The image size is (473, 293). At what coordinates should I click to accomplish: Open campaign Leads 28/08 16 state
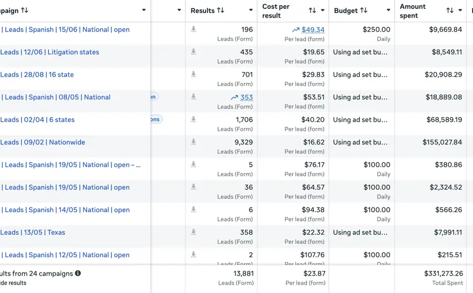pos(37,75)
